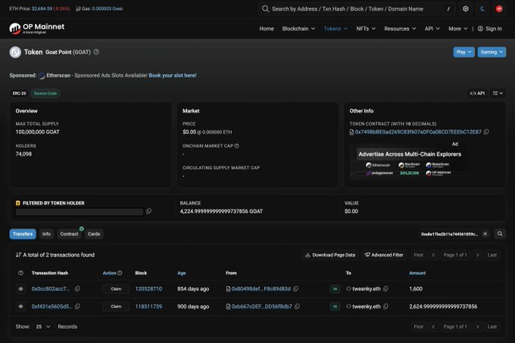Click the red OP network icon

click(499, 9)
